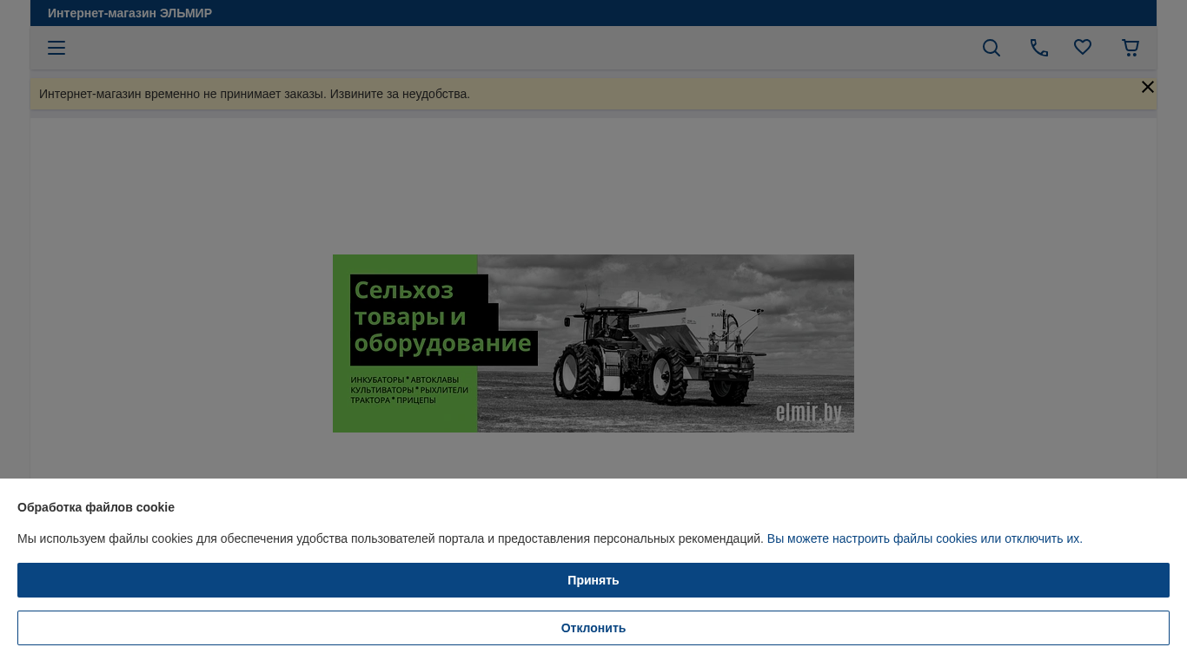The width and height of the screenshot is (1187, 667).
Task: Open the search icon
Action: (x=991, y=48)
